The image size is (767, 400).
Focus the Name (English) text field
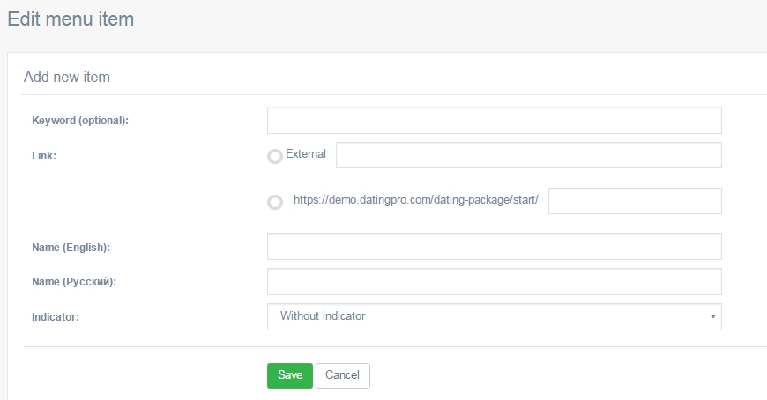[x=494, y=247]
